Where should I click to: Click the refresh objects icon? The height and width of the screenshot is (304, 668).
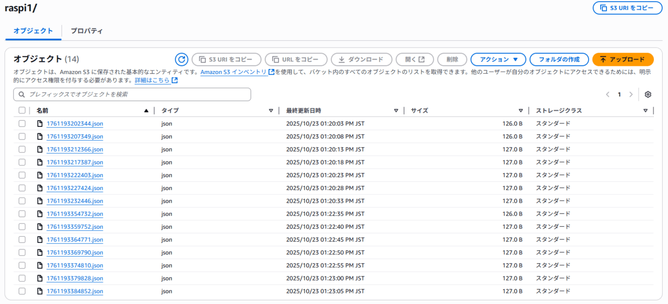click(181, 60)
